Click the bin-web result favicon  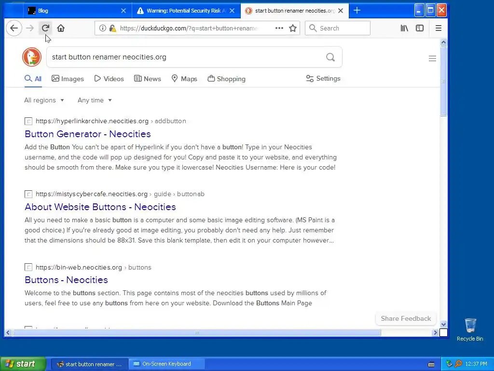28,267
